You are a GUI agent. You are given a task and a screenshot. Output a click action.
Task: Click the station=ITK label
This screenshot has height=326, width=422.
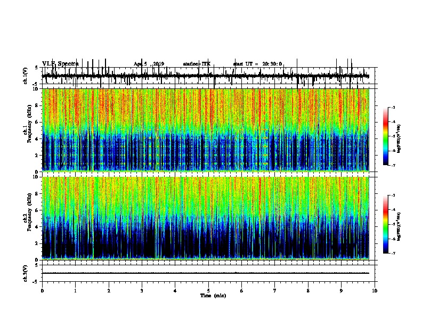tap(197, 64)
